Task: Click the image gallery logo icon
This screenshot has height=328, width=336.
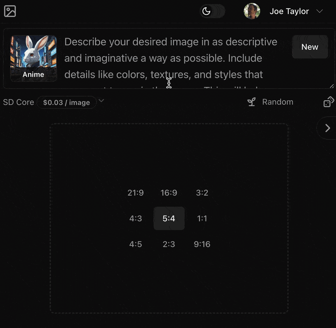Action: tap(10, 11)
